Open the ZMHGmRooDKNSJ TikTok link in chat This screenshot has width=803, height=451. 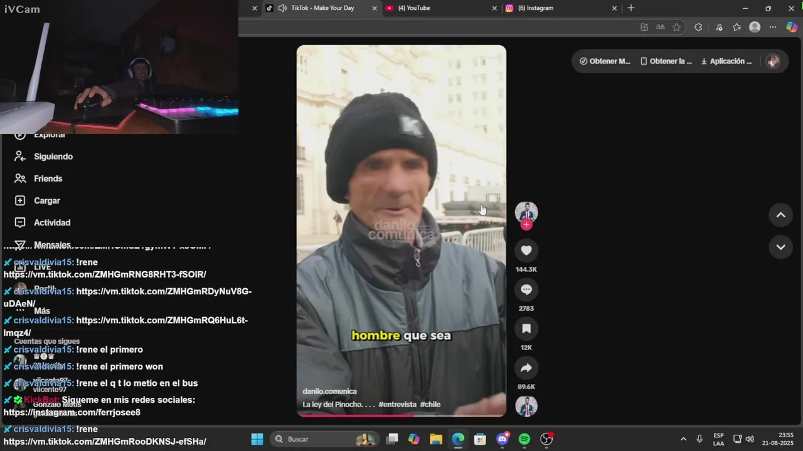click(x=105, y=442)
